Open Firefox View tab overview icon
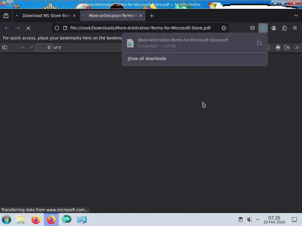This screenshot has width=302, height=226. click(6, 16)
